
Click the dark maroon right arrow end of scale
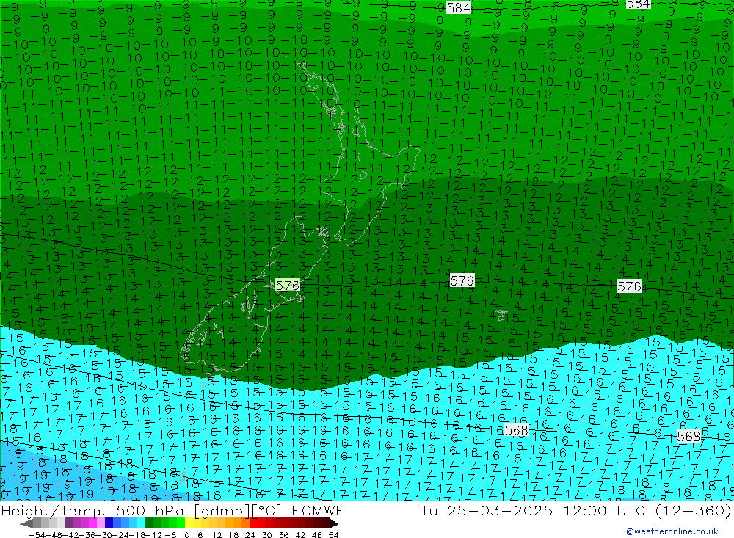pyautogui.click(x=333, y=523)
